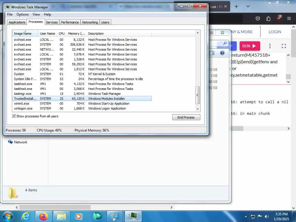Open the Firefox extensions puzzle icon
The width and height of the screenshot is (296, 222).
(268, 18)
